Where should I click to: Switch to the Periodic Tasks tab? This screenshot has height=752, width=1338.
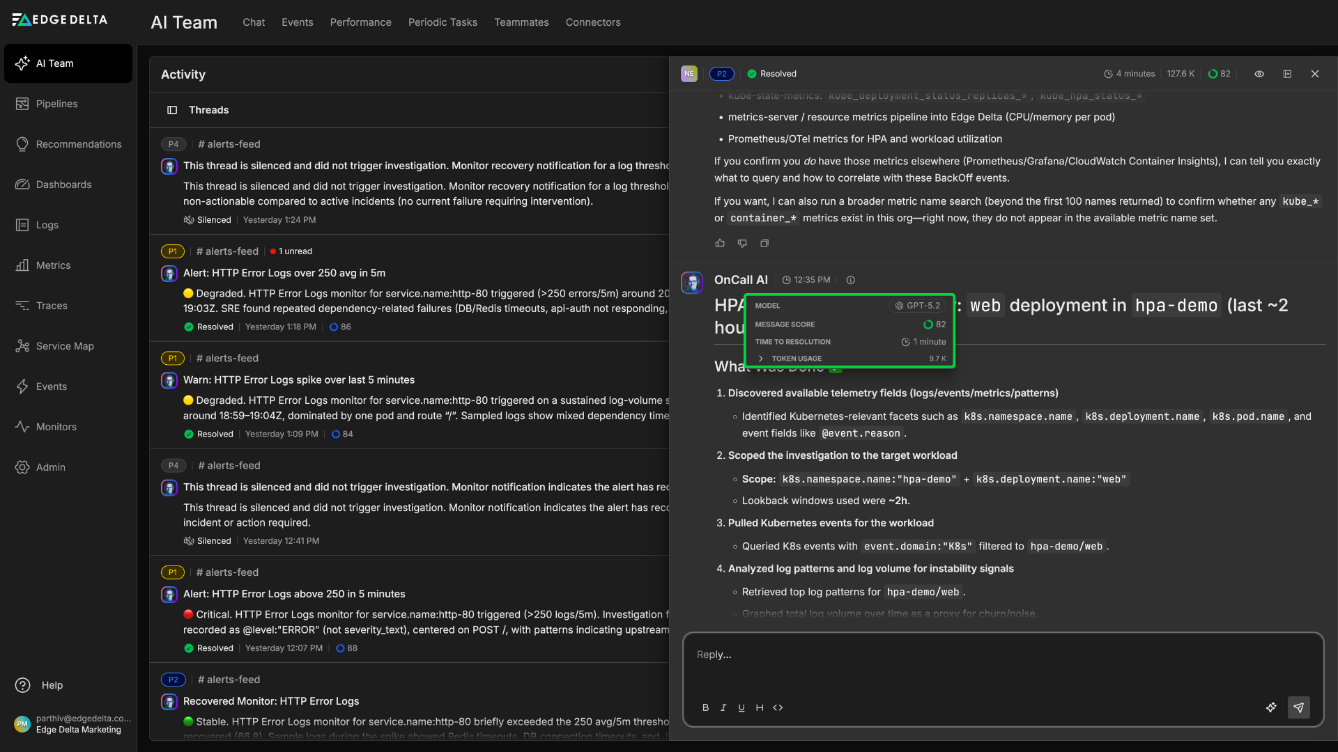(x=443, y=22)
